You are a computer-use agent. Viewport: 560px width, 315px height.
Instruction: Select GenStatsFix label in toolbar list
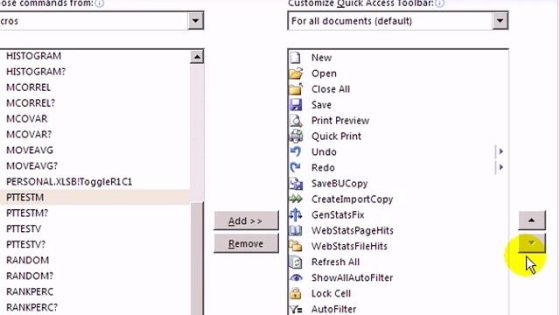point(338,214)
